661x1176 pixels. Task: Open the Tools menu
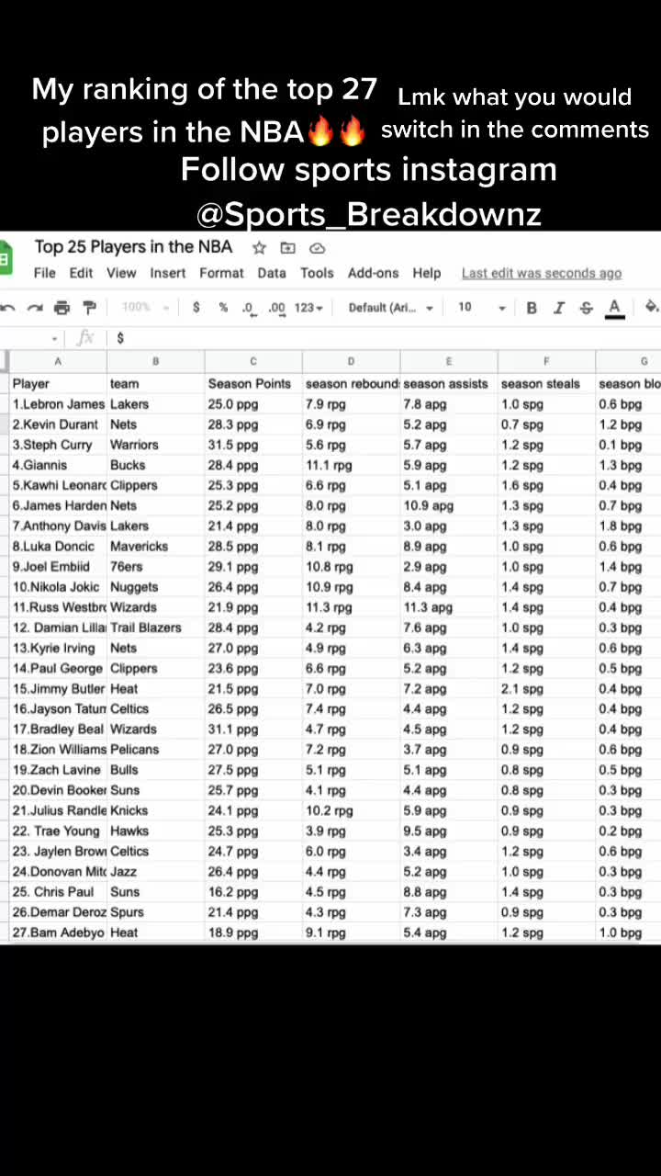[x=317, y=273]
